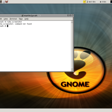Click the download speed 0 B/s indicator
Screen dimensions: 112x112
pyautogui.click(x=92, y=2)
